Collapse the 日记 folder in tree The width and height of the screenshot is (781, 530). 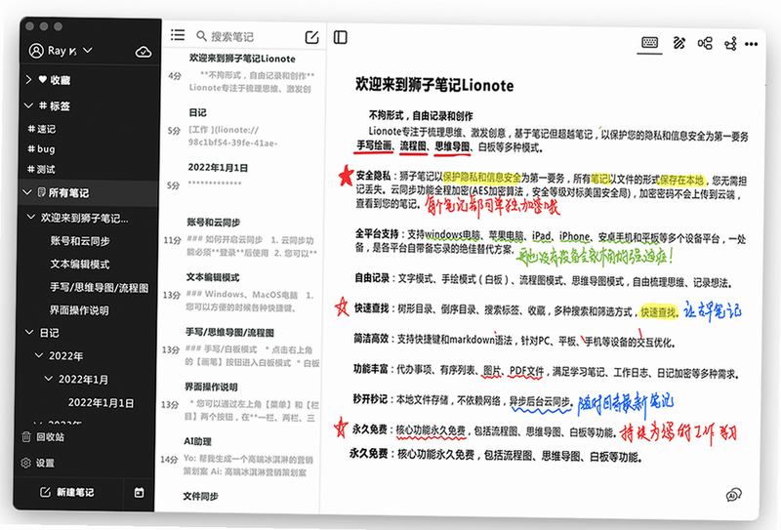tap(30, 332)
